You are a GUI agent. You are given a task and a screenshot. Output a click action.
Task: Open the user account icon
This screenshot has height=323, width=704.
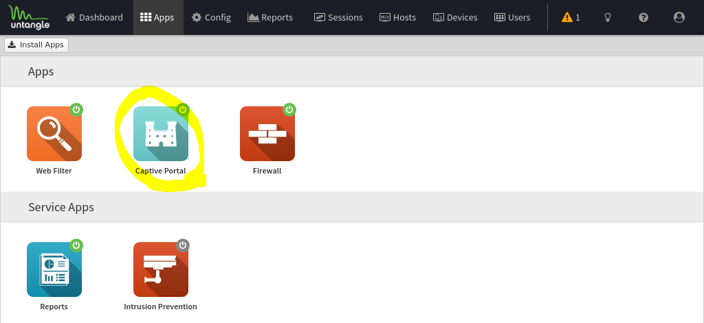click(x=679, y=17)
